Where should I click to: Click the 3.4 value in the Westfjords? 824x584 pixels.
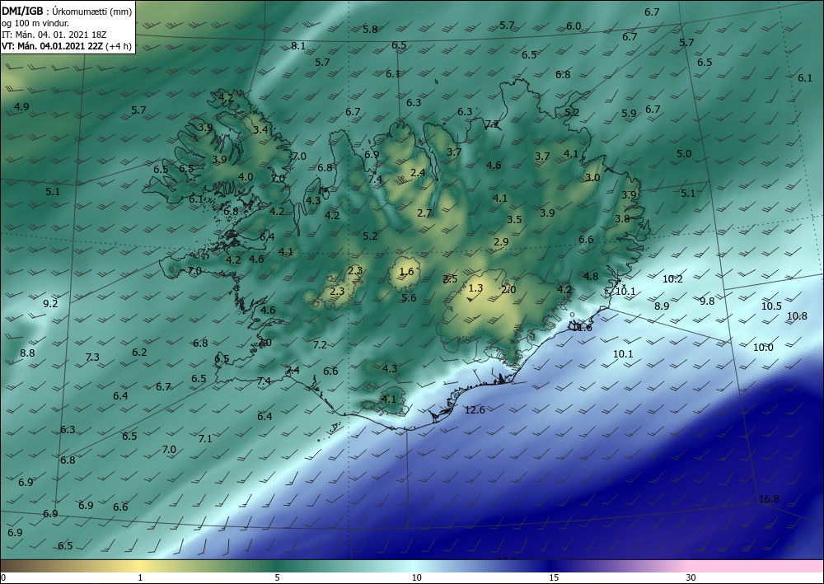click(260, 129)
